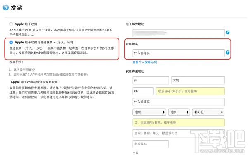Click the 电子邮件地址 input field
This screenshot has height=155, width=248.
179,33
